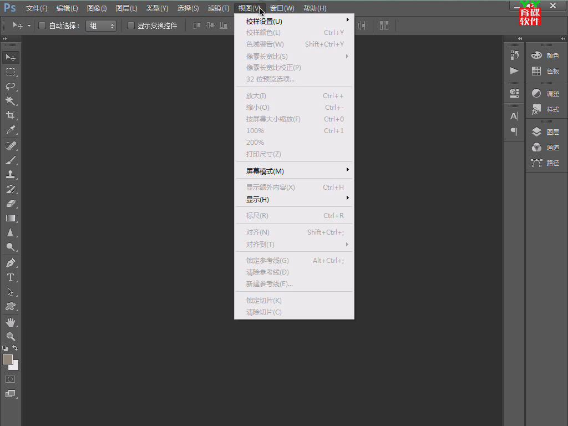Image resolution: width=568 pixels, height=426 pixels.
Task: Toggle Quick Mask mode
Action: [11, 379]
